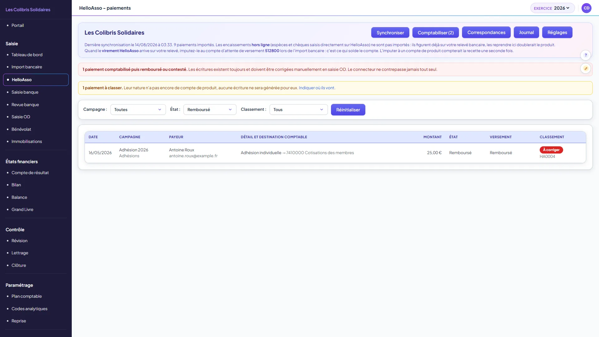Open Codes analytiques in the sidebar
The image size is (599, 337).
(x=29, y=309)
